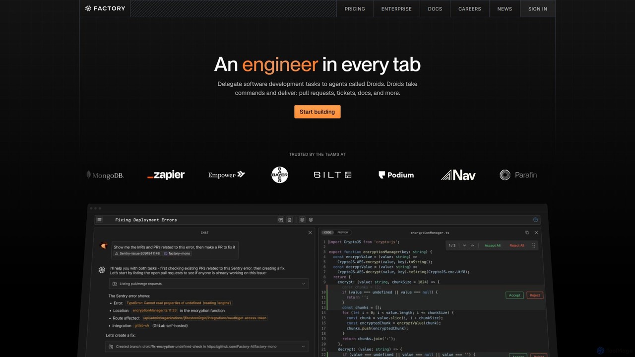Click the Sentry-Issue:6391941148 tag
Image resolution: width=635 pixels, height=357 pixels.
pyautogui.click(x=137, y=253)
